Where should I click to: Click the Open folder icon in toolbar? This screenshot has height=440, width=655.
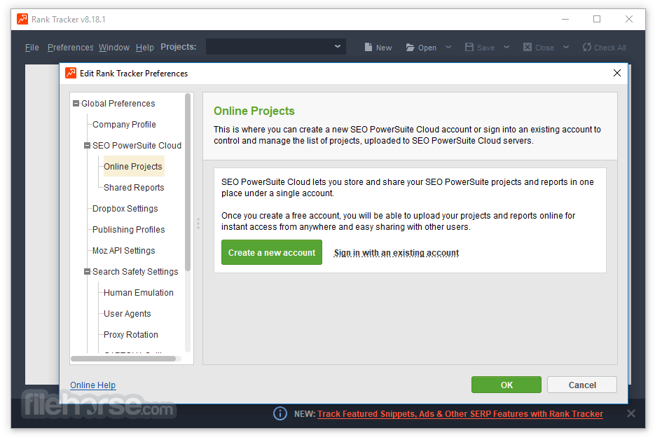411,47
